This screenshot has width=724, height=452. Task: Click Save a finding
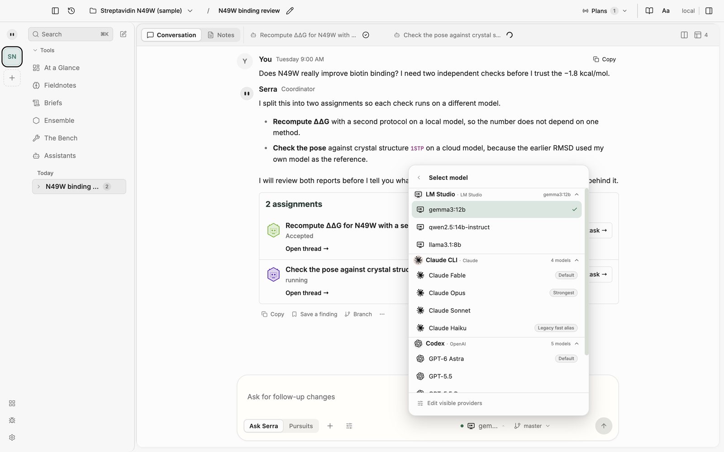314,314
